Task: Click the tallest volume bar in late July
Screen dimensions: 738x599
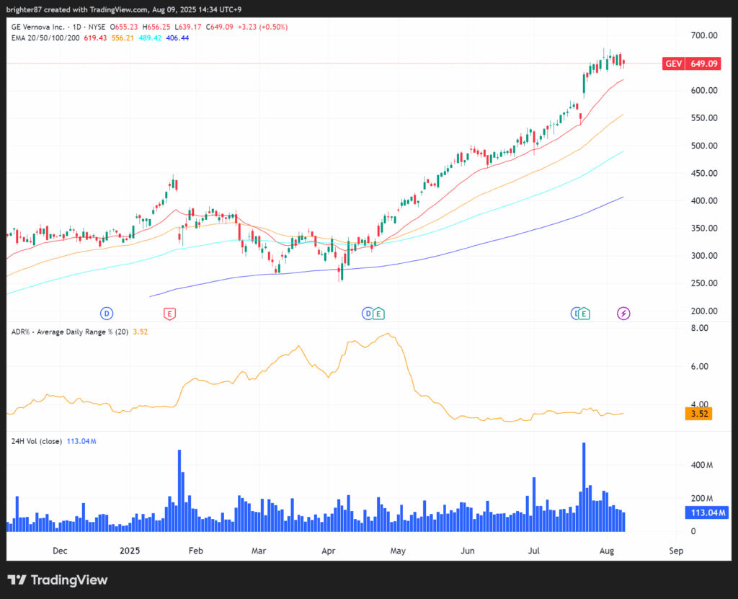Action: pyautogui.click(x=584, y=487)
